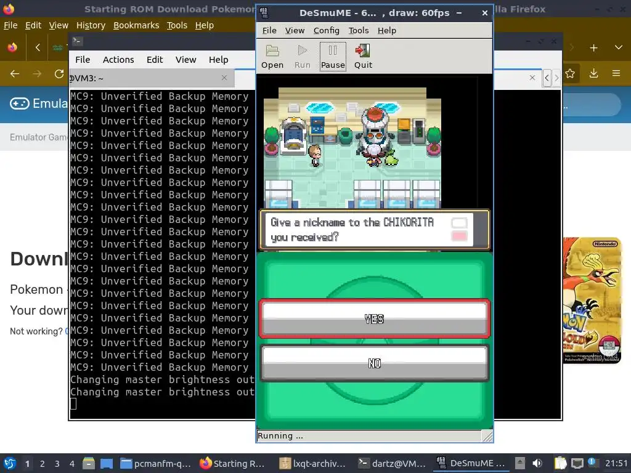
Task: Click the show desktop icon in taskbar
Action: (107, 463)
